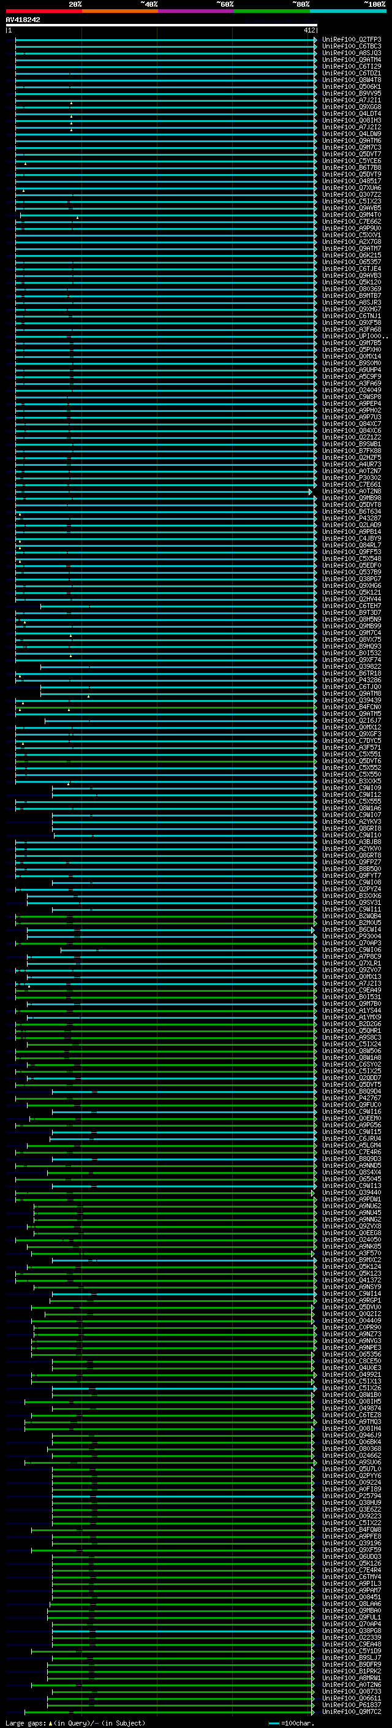Select hit UniRef100_Q9XGG8
This screenshot has height=1728, width=392.
pyautogui.click(x=352, y=107)
